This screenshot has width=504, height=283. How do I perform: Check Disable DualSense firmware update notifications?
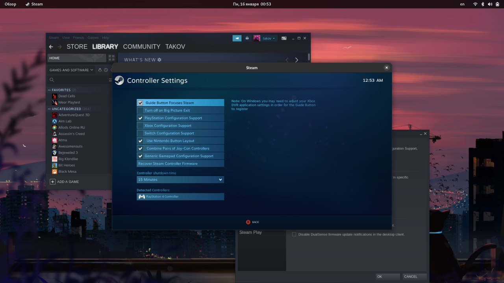tap(294, 235)
